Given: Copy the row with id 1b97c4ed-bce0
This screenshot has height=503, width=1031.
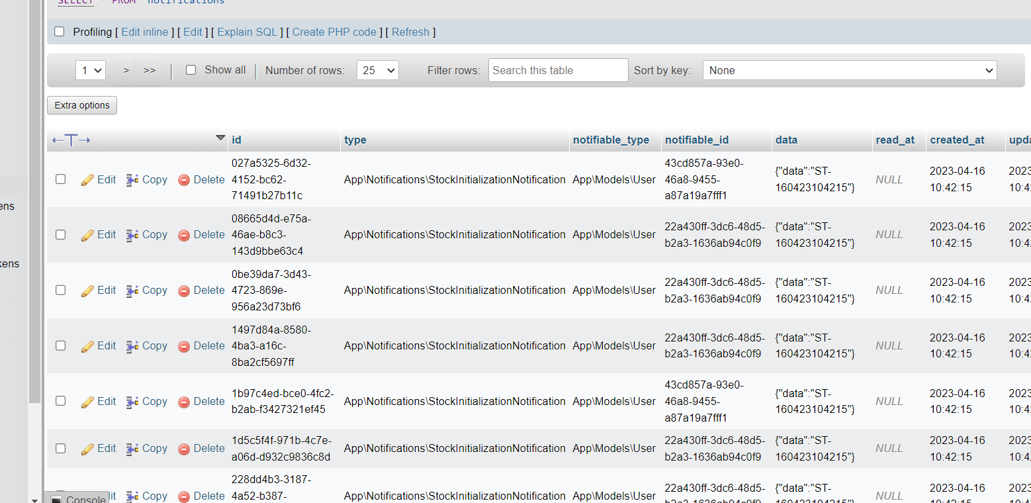Looking at the screenshot, I should [x=146, y=401].
